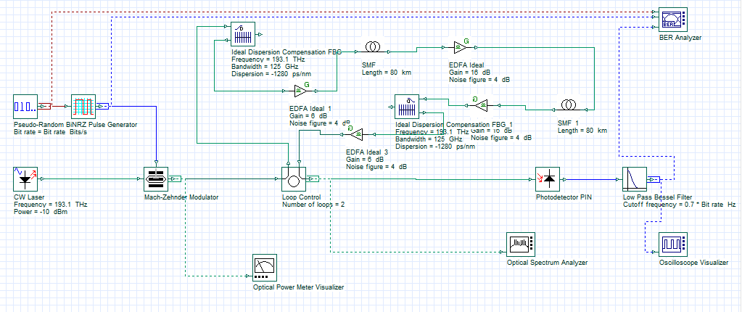
Task: Click the Loop Control component
Action: click(x=294, y=179)
